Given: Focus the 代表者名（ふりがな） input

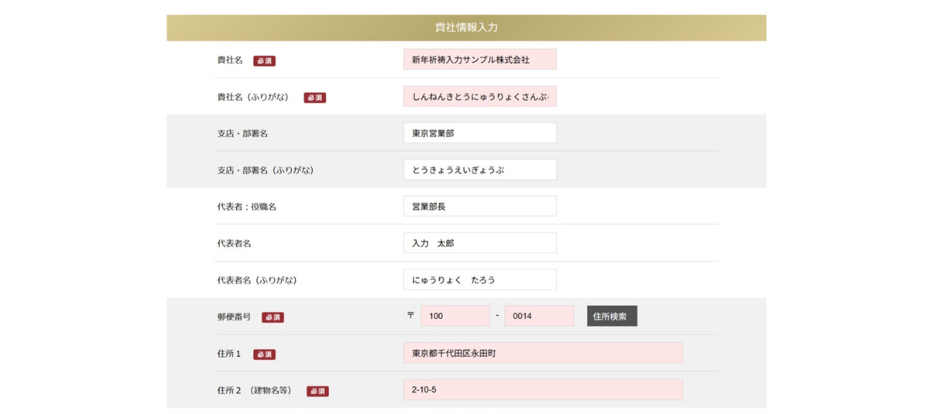Looking at the screenshot, I should [479, 279].
